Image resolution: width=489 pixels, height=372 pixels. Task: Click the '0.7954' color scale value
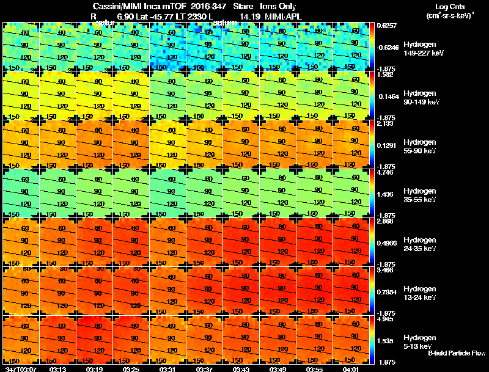[387, 292]
